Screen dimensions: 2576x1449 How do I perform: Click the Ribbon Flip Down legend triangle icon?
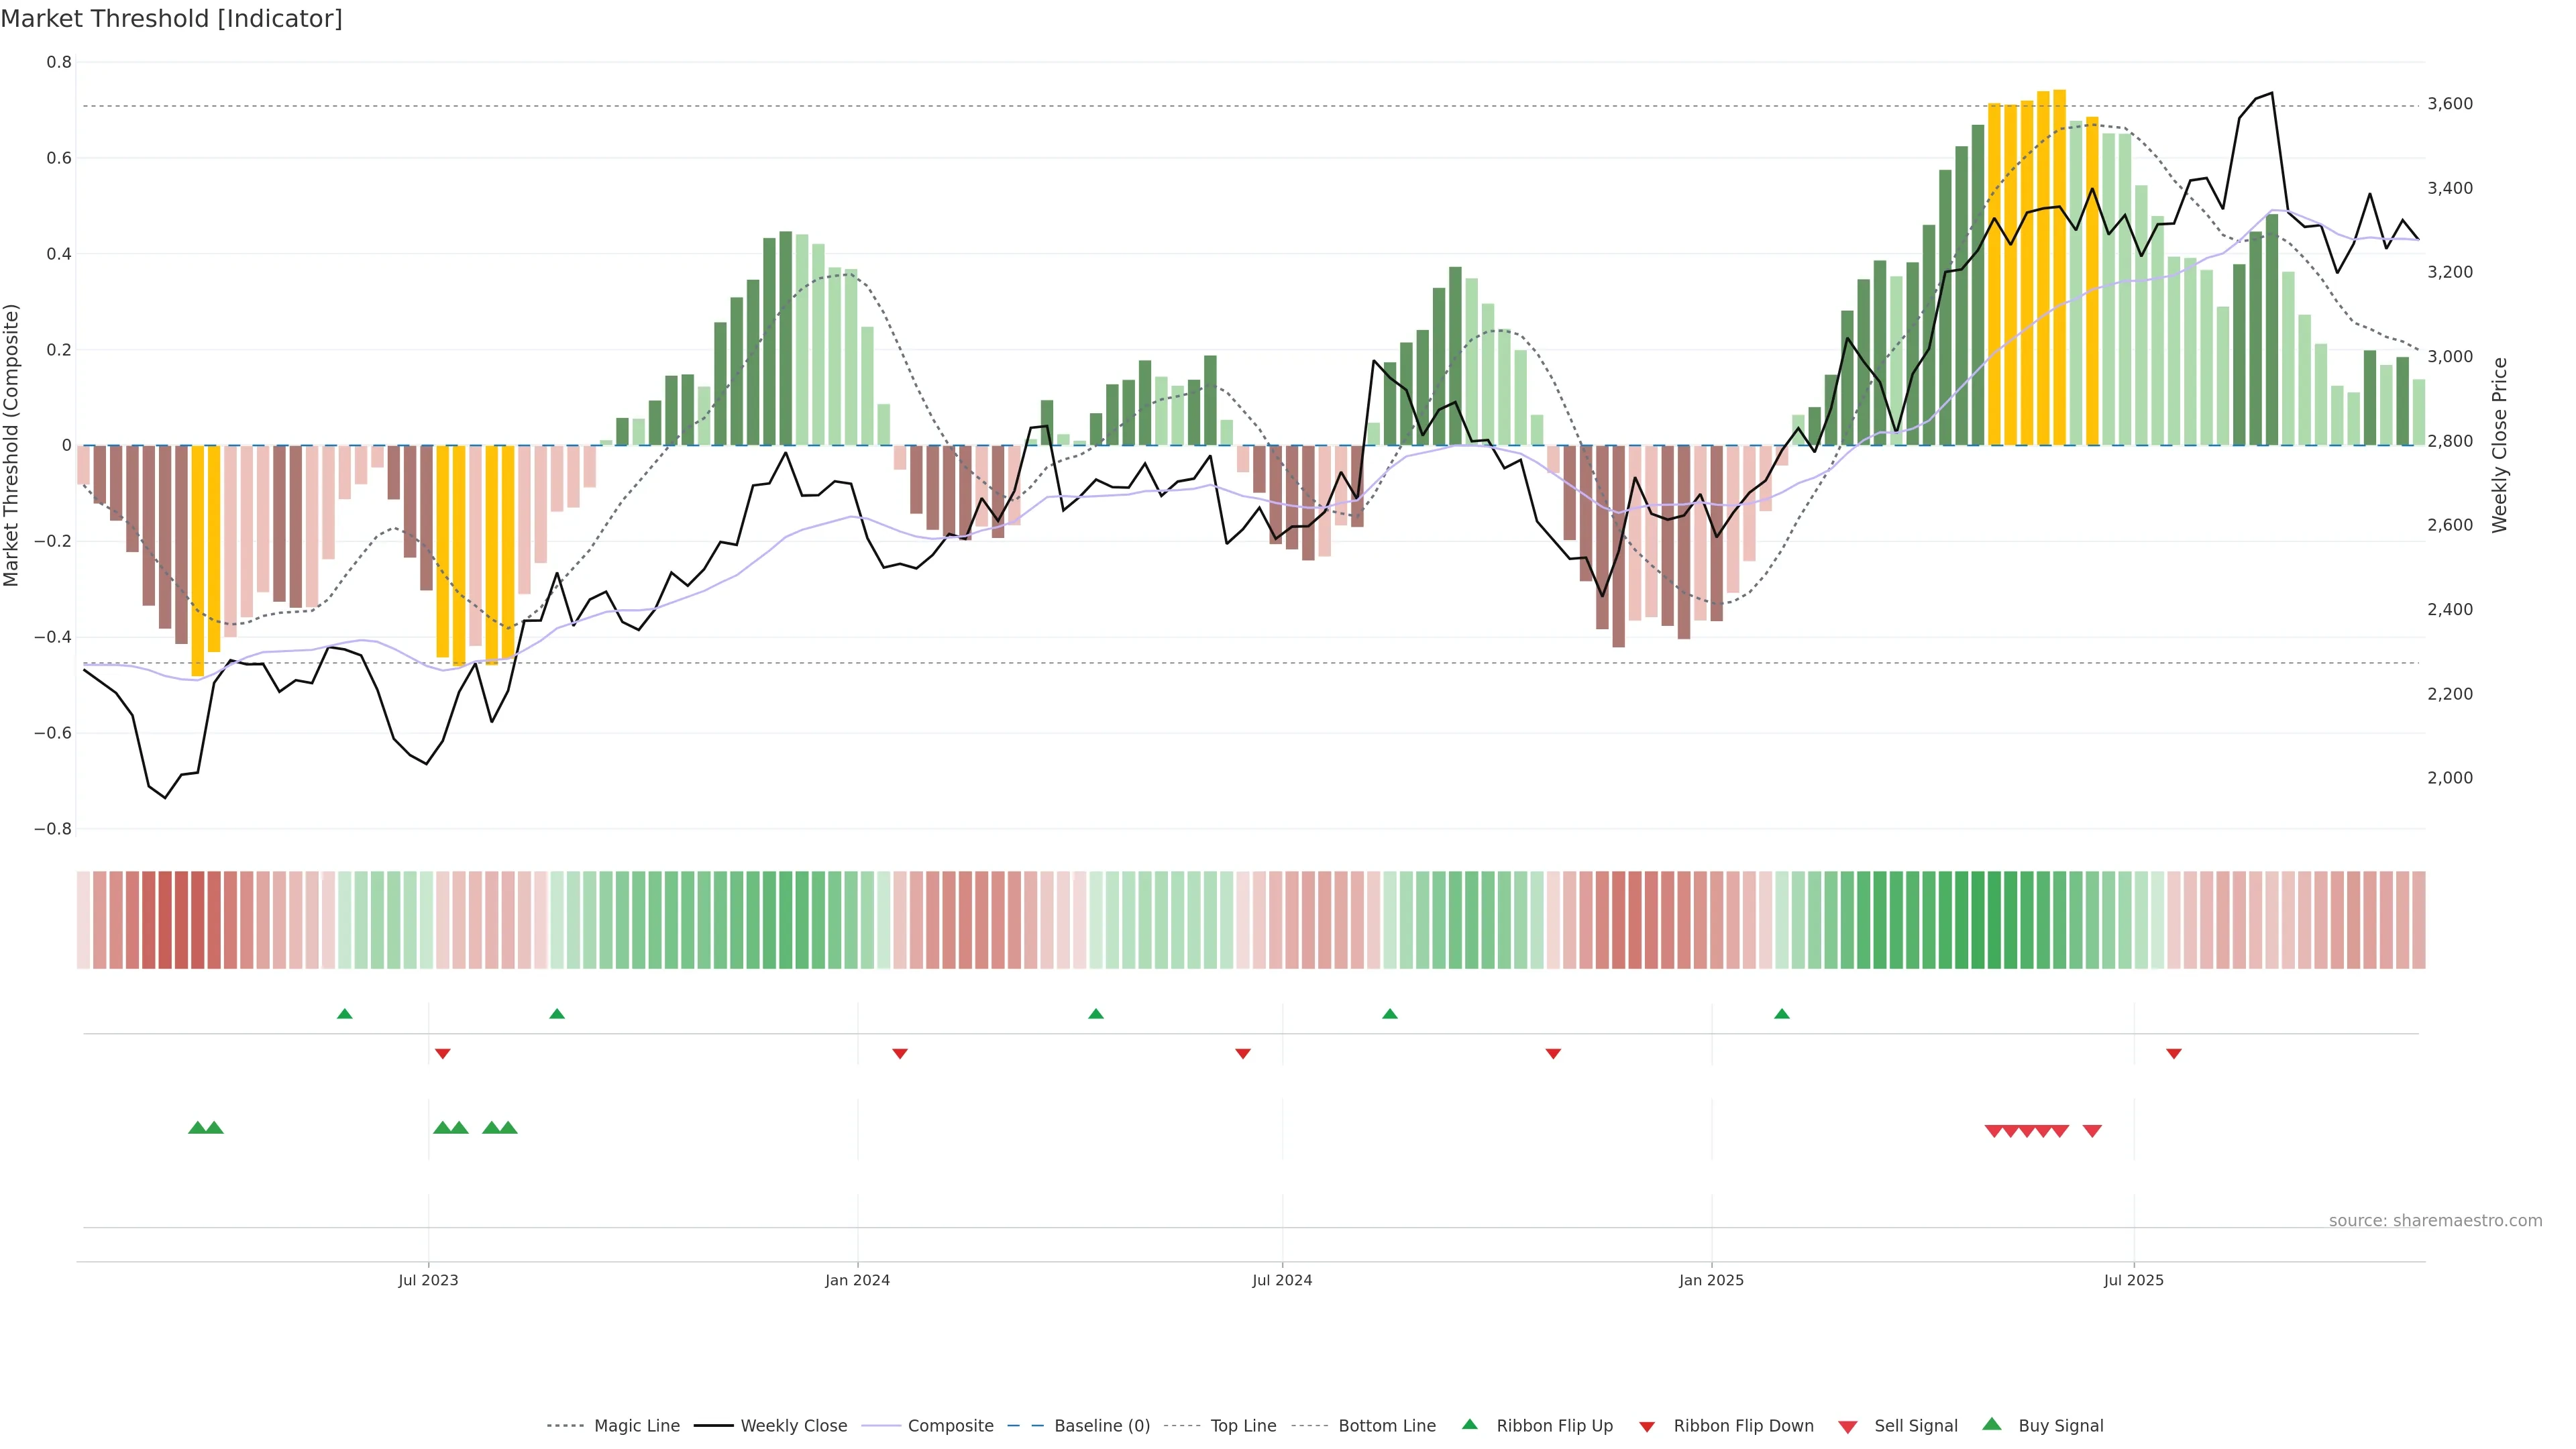[1647, 1426]
